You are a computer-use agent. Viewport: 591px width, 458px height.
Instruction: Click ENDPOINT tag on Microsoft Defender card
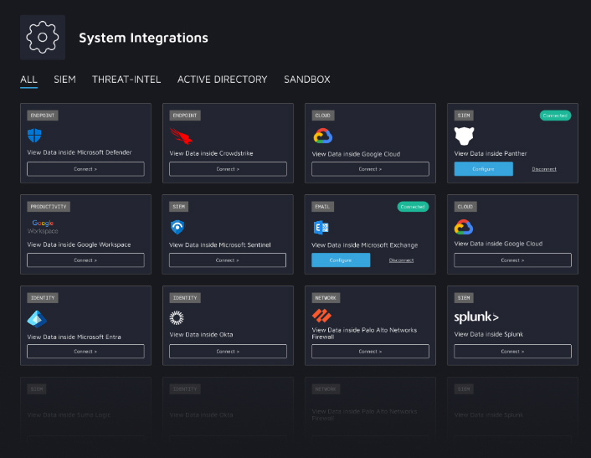[43, 116]
